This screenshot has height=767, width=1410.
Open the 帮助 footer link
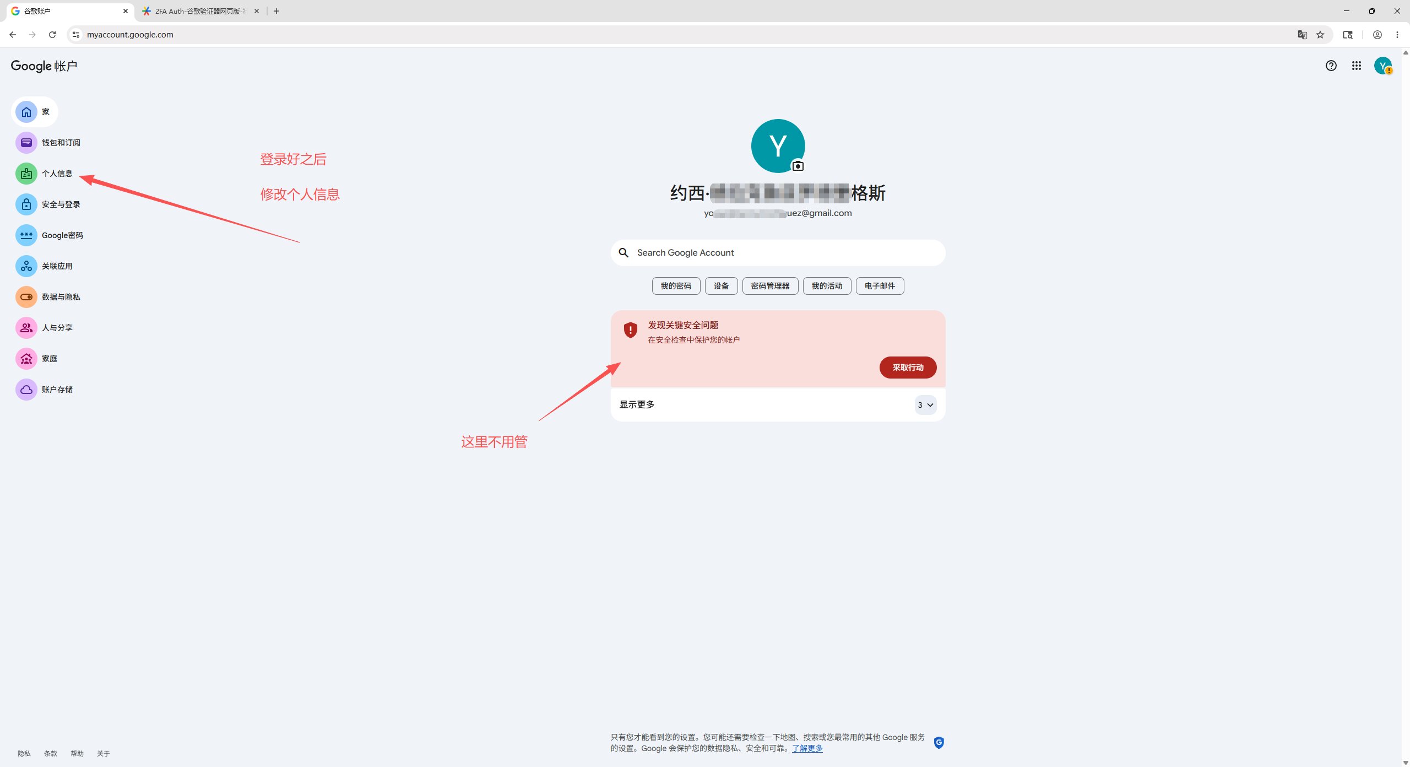pos(77,754)
